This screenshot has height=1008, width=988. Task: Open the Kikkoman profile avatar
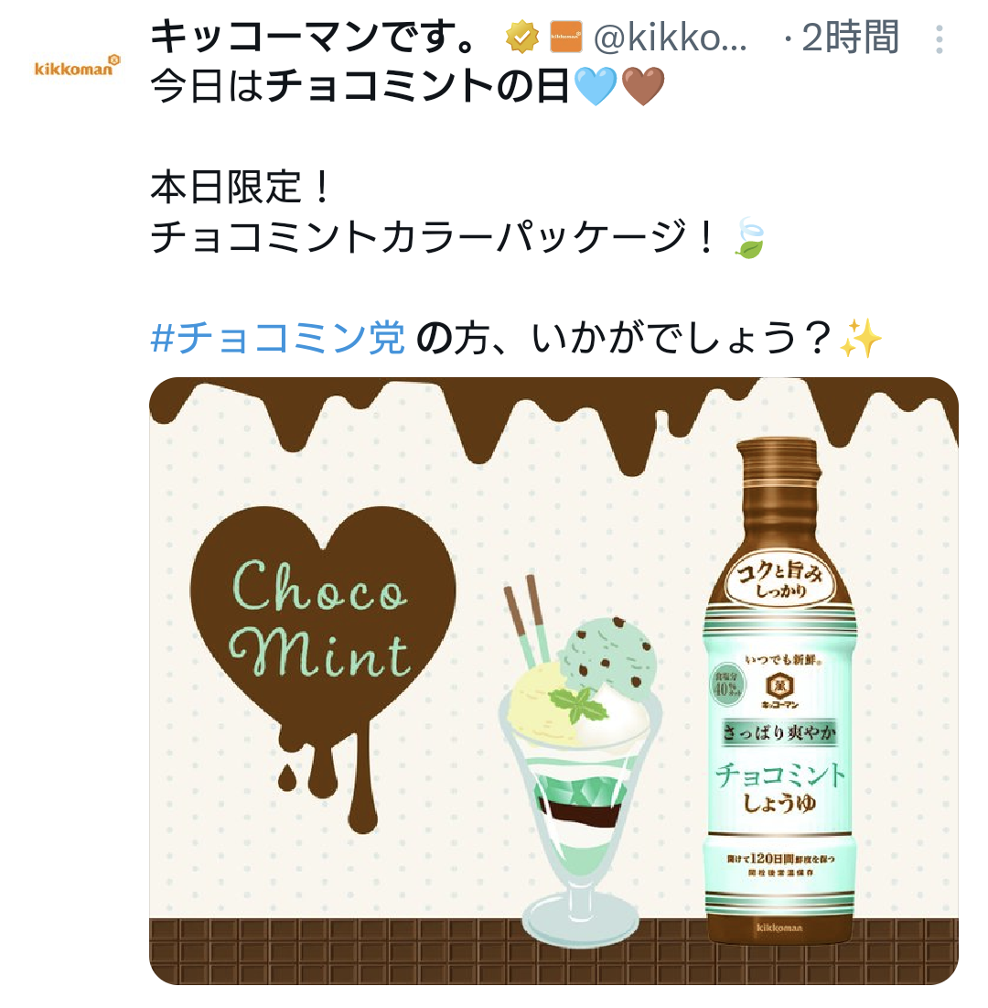[77, 66]
